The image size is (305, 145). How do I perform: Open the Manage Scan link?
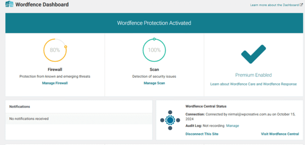(x=154, y=83)
